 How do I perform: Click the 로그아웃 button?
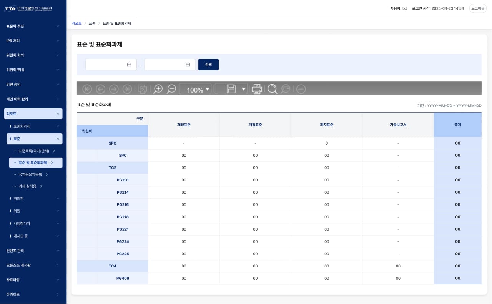click(478, 8)
